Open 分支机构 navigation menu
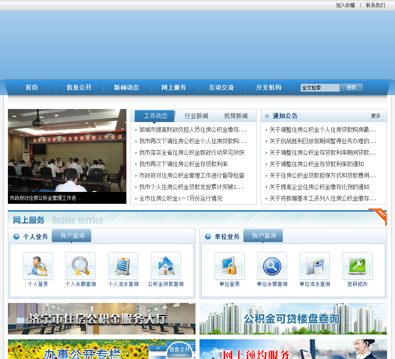Viewport: 395px width, 359px height. point(269,87)
